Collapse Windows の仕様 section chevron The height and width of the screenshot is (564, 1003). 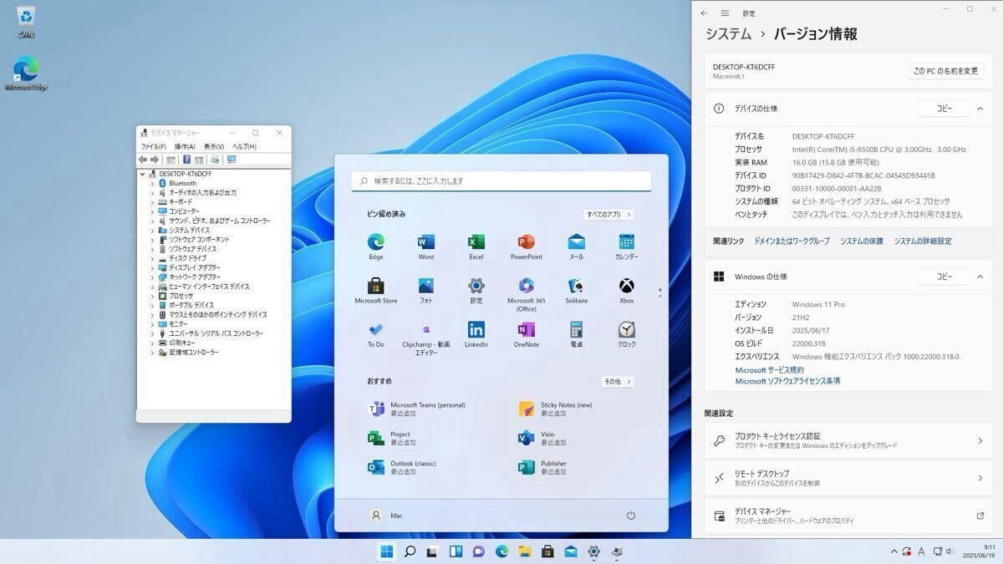click(980, 277)
